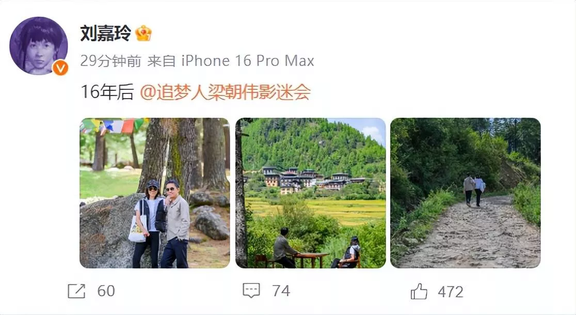This screenshot has height=315, width=576.
Task: Click the repost count 60
Action: click(x=106, y=291)
